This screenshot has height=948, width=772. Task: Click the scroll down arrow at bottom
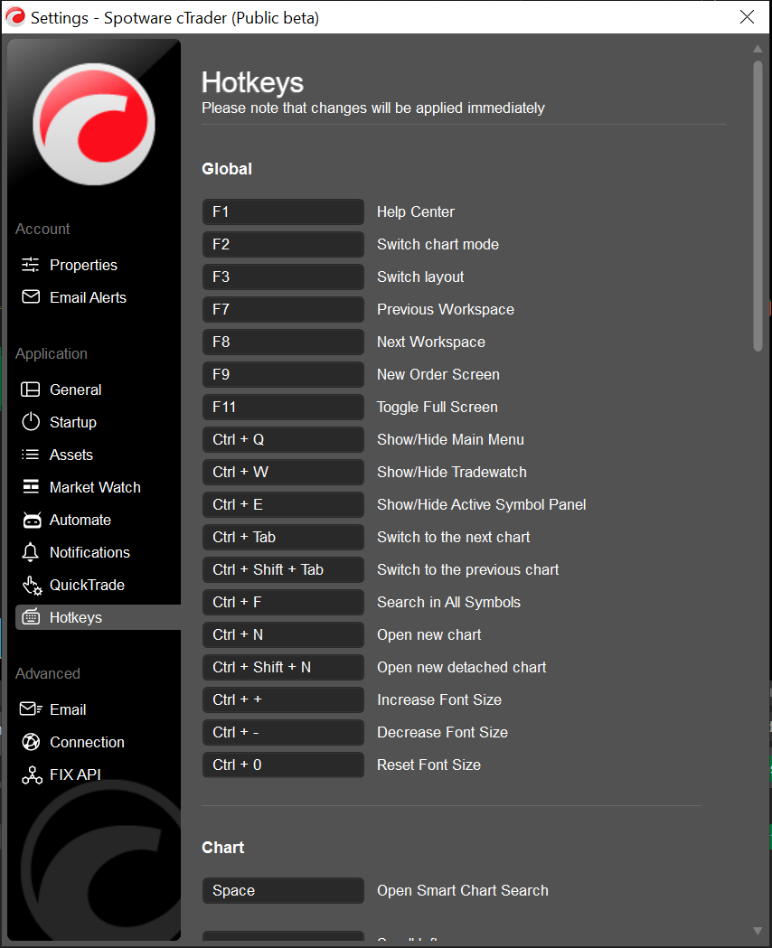(x=758, y=931)
